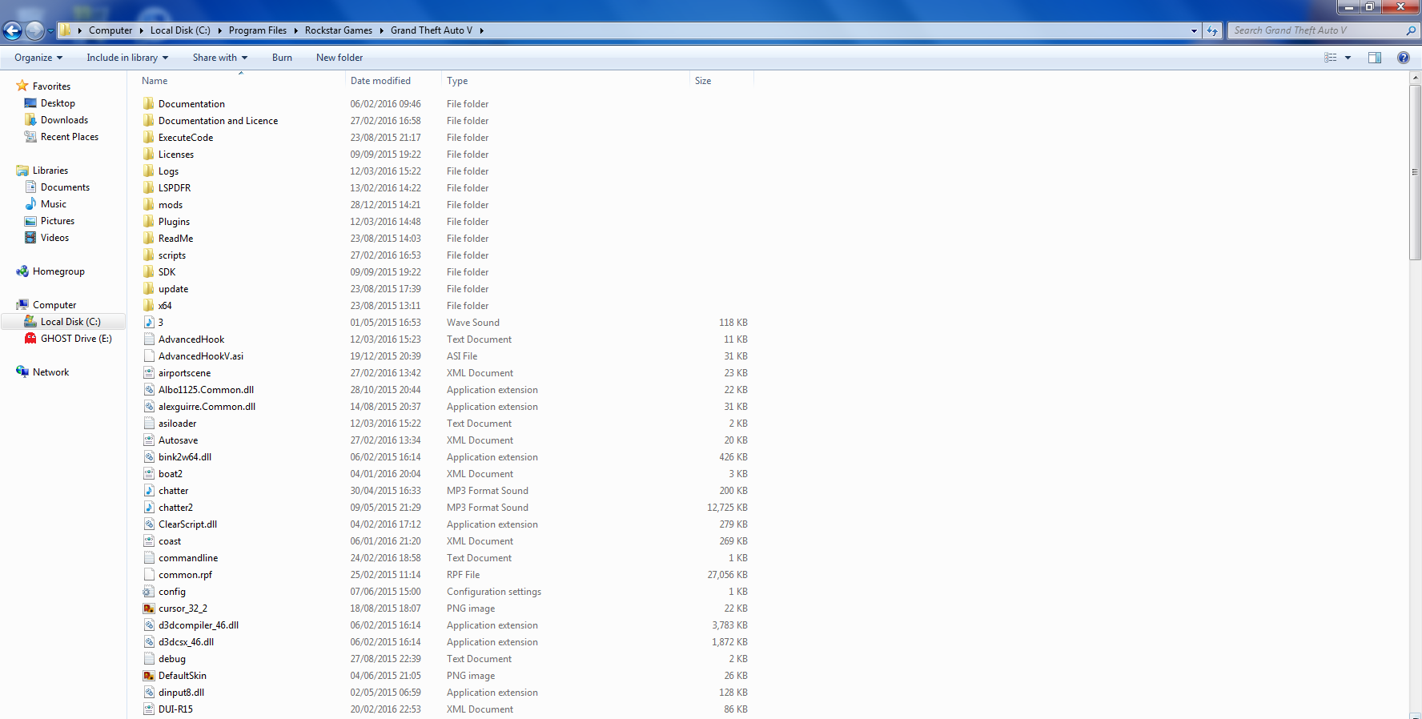Create a New folder
The image size is (1422, 719).
tap(339, 58)
